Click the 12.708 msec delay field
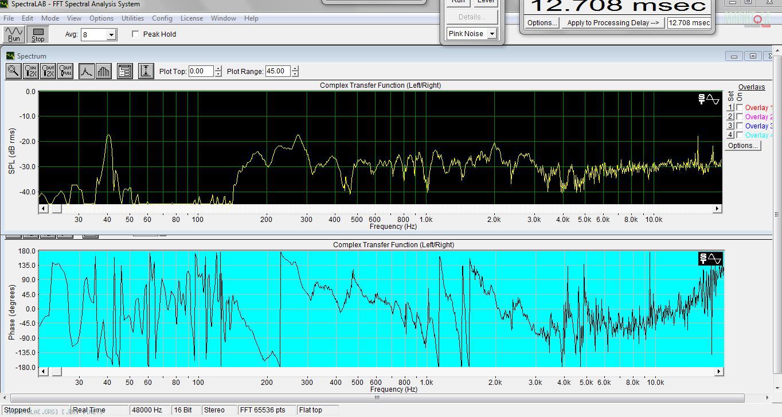The image size is (782, 417). [689, 23]
